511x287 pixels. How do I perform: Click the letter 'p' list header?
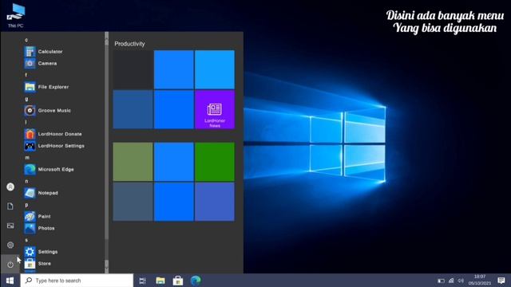tap(26, 205)
